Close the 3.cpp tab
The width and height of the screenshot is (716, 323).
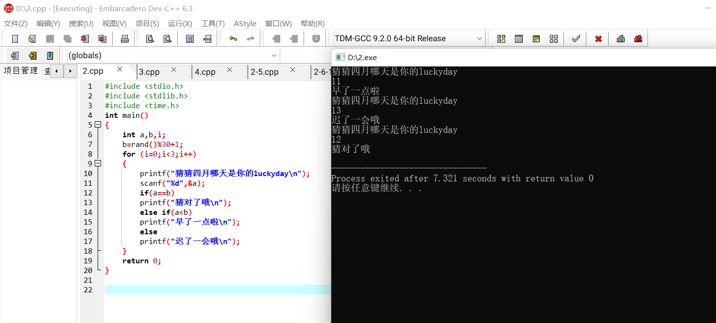coord(173,70)
